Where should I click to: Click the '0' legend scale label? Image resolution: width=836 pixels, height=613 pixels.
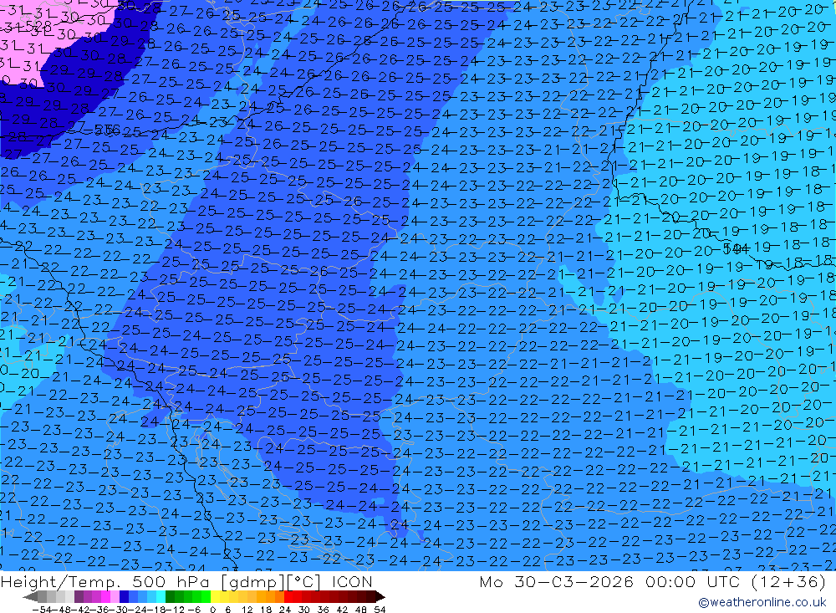(212, 610)
